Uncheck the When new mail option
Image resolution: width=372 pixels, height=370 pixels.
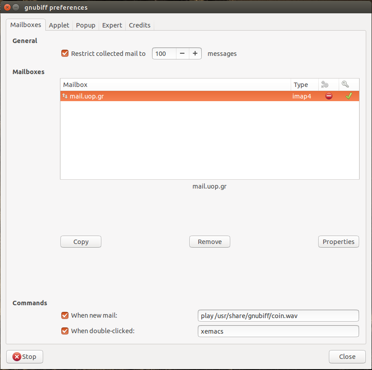pos(65,315)
